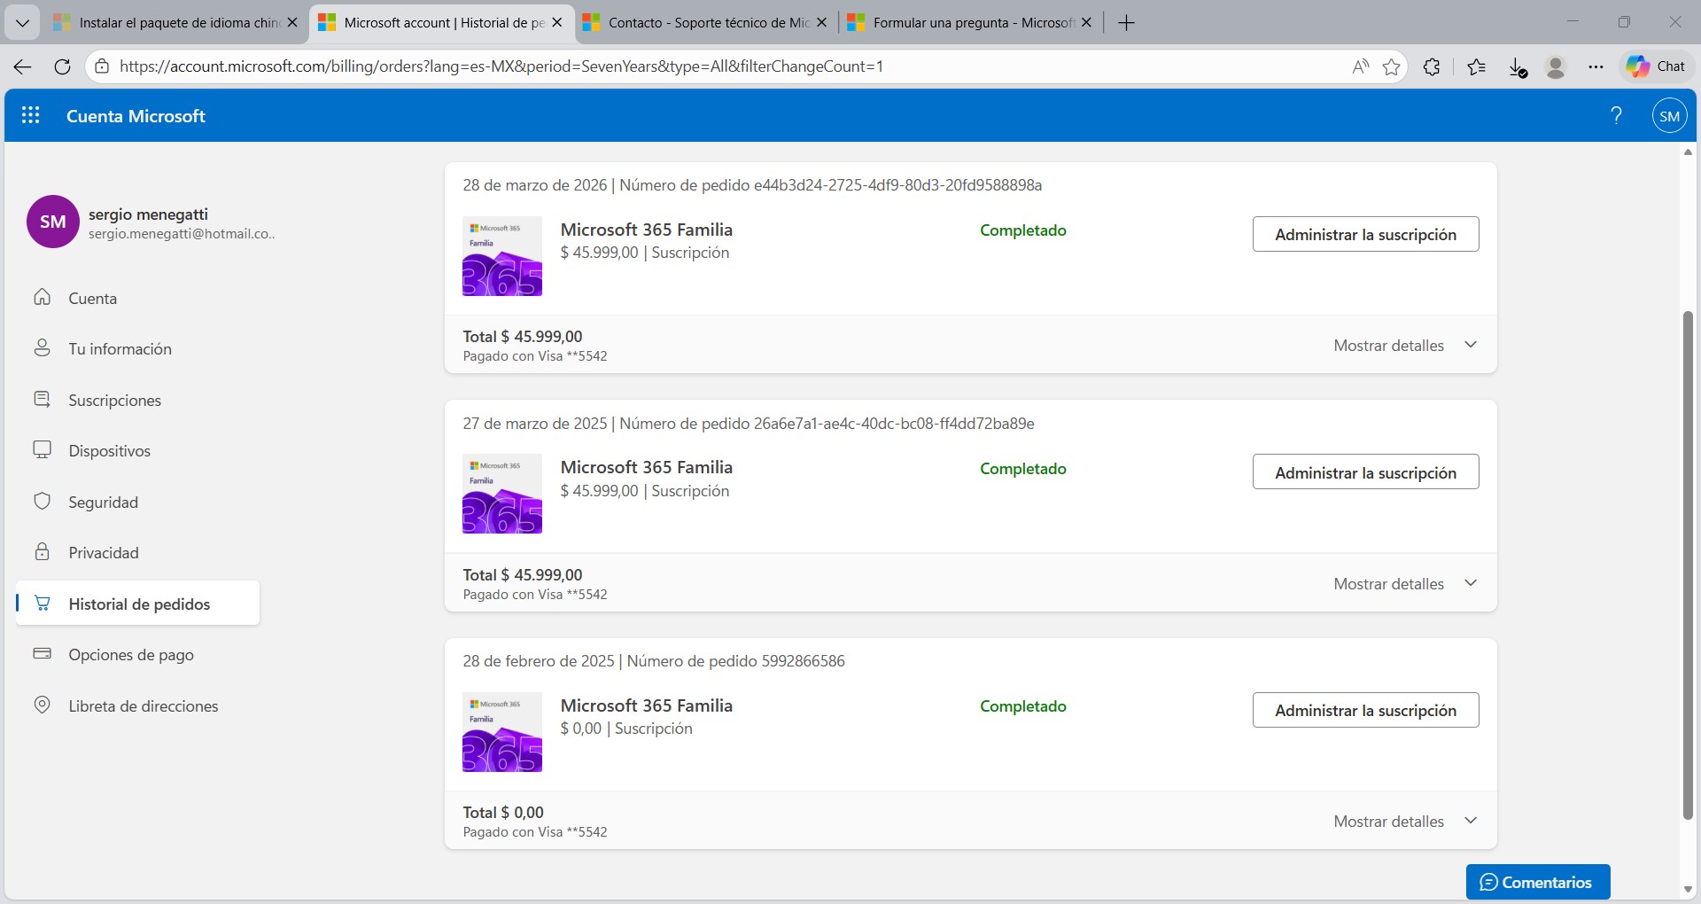This screenshot has width=1701, height=904.
Task: Click Microsoft 365 thumbnail of $ 0,00 order
Action: (502, 732)
